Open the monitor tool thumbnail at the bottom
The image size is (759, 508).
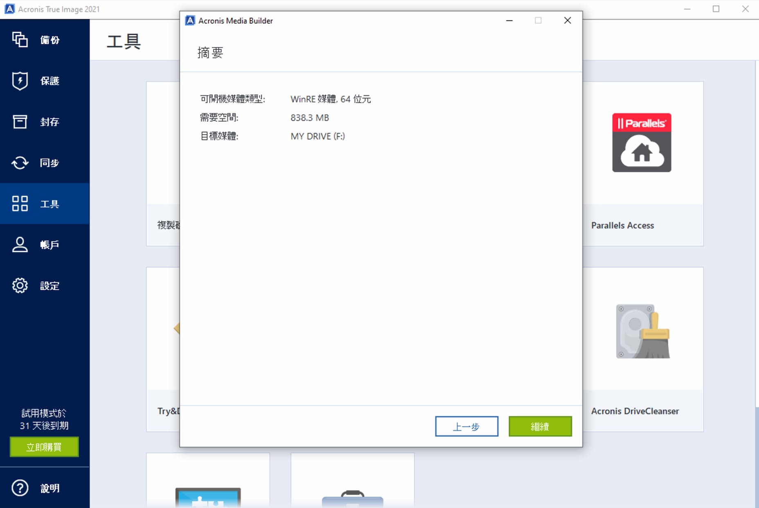point(208,497)
